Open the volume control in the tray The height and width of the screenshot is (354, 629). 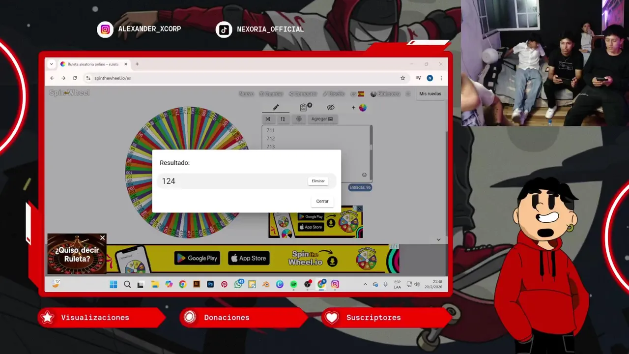coord(417,284)
